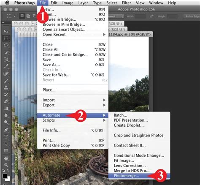Choose Merge to HDR Pro
Image resolution: width=200 pixels, height=185 pixels.
pyautogui.click(x=139, y=171)
